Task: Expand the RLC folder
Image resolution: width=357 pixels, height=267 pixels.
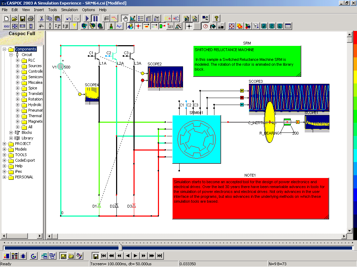Action: click(x=17, y=60)
